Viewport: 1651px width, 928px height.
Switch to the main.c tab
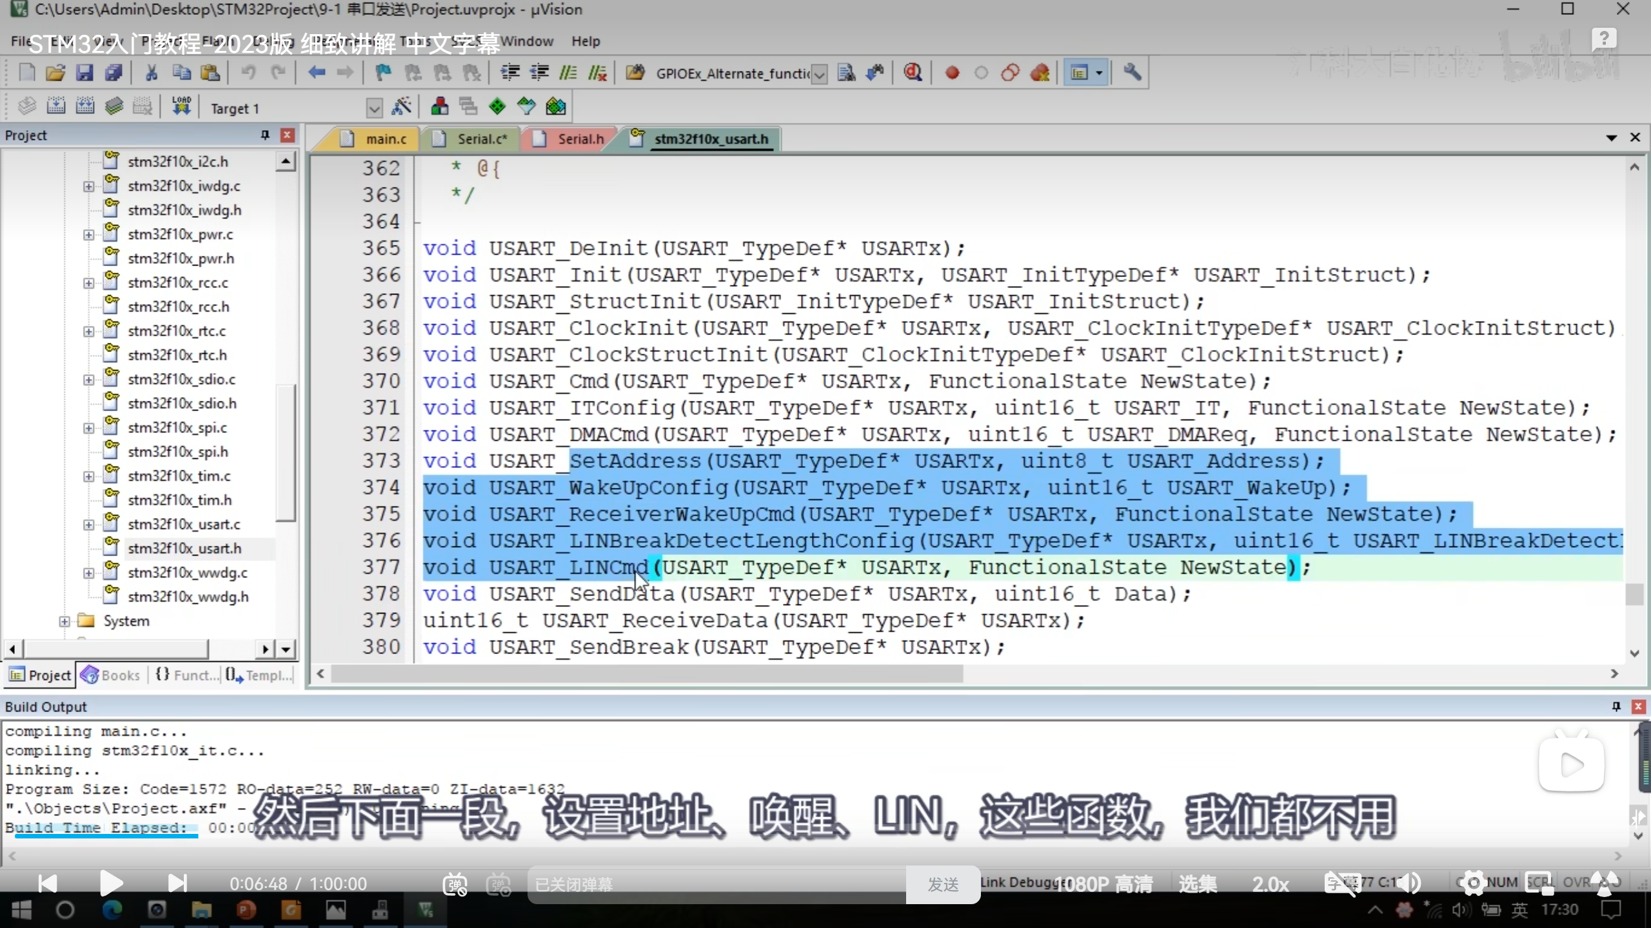(x=386, y=139)
